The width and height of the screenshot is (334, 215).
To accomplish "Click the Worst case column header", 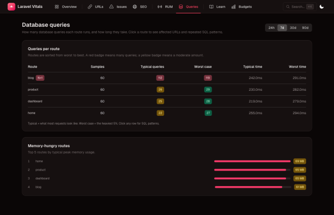I will [x=203, y=67].
